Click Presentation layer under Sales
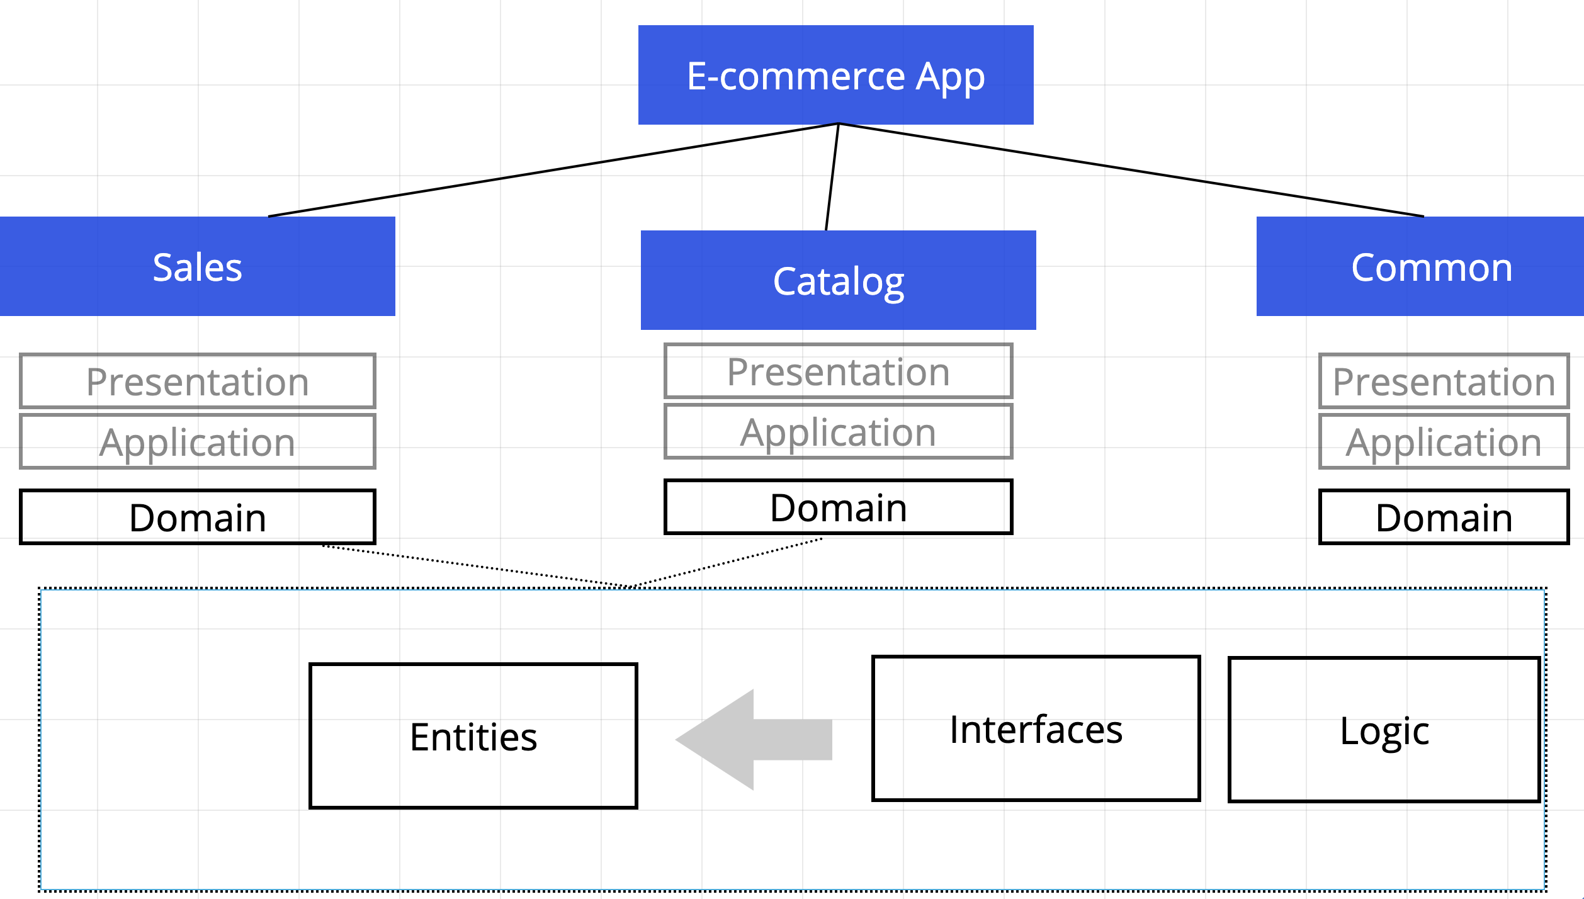The width and height of the screenshot is (1584, 899). click(197, 381)
